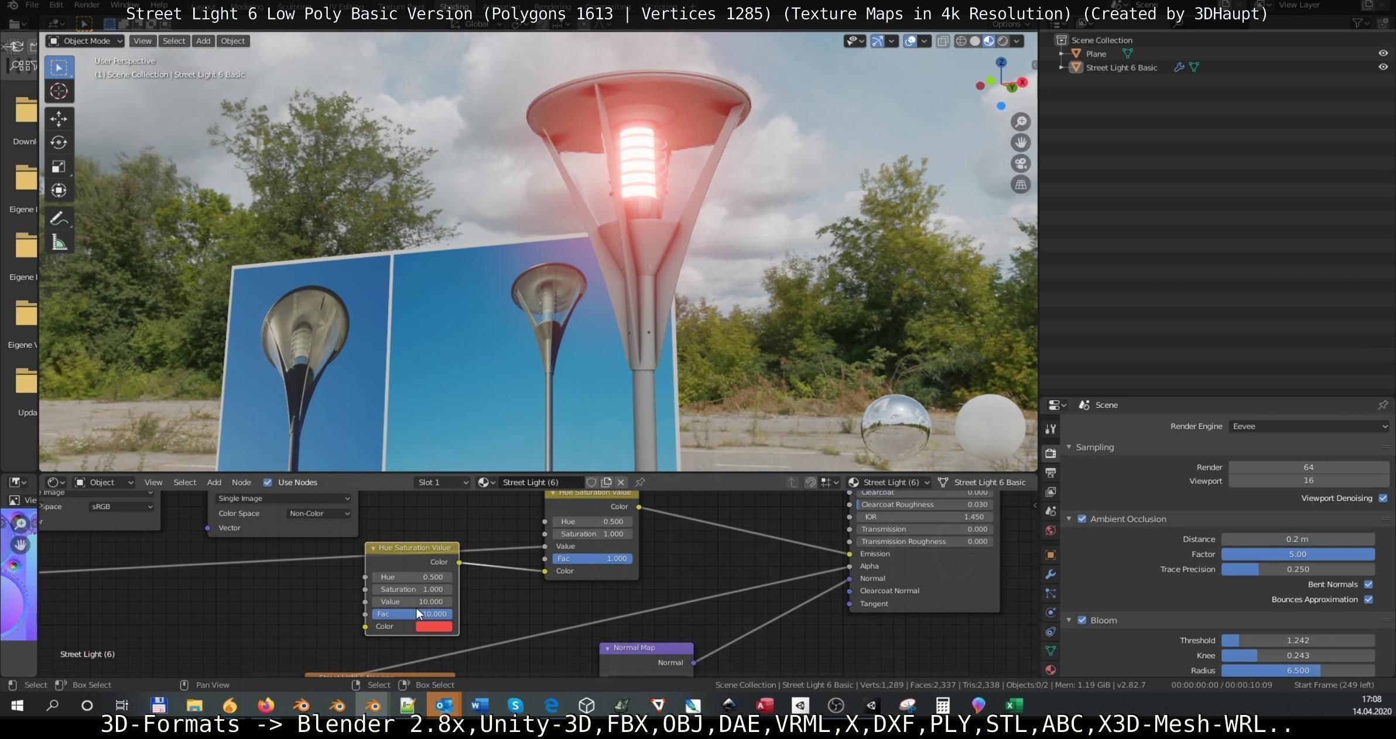Open the Physics properties tab

(x=1051, y=613)
